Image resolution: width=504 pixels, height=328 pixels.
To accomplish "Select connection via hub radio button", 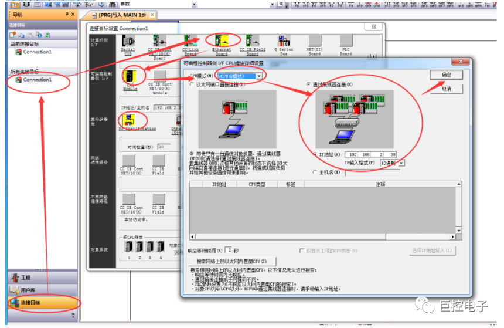I will [x=309, y=84].
